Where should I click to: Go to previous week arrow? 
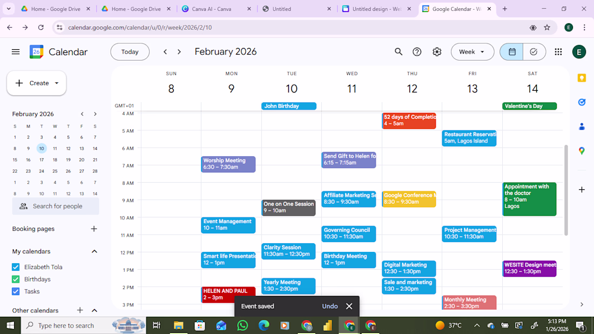click(x=165, y=51)
